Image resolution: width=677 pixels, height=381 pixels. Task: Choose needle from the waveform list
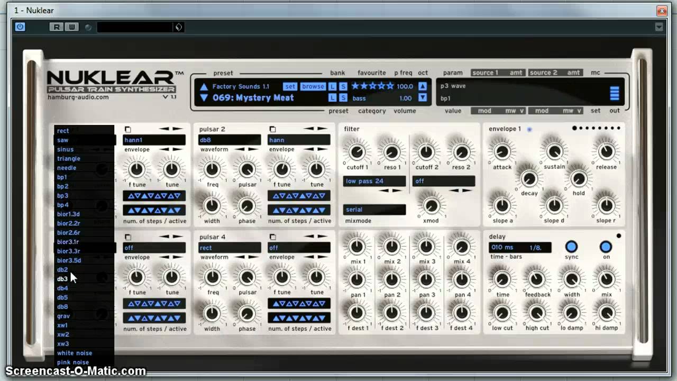tap(84, 168)
